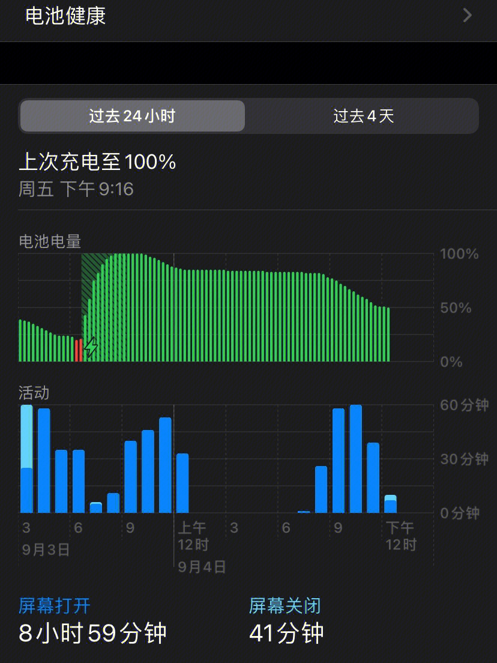Tap the 60分钟 activity axis label

click(x=464, y=405)
